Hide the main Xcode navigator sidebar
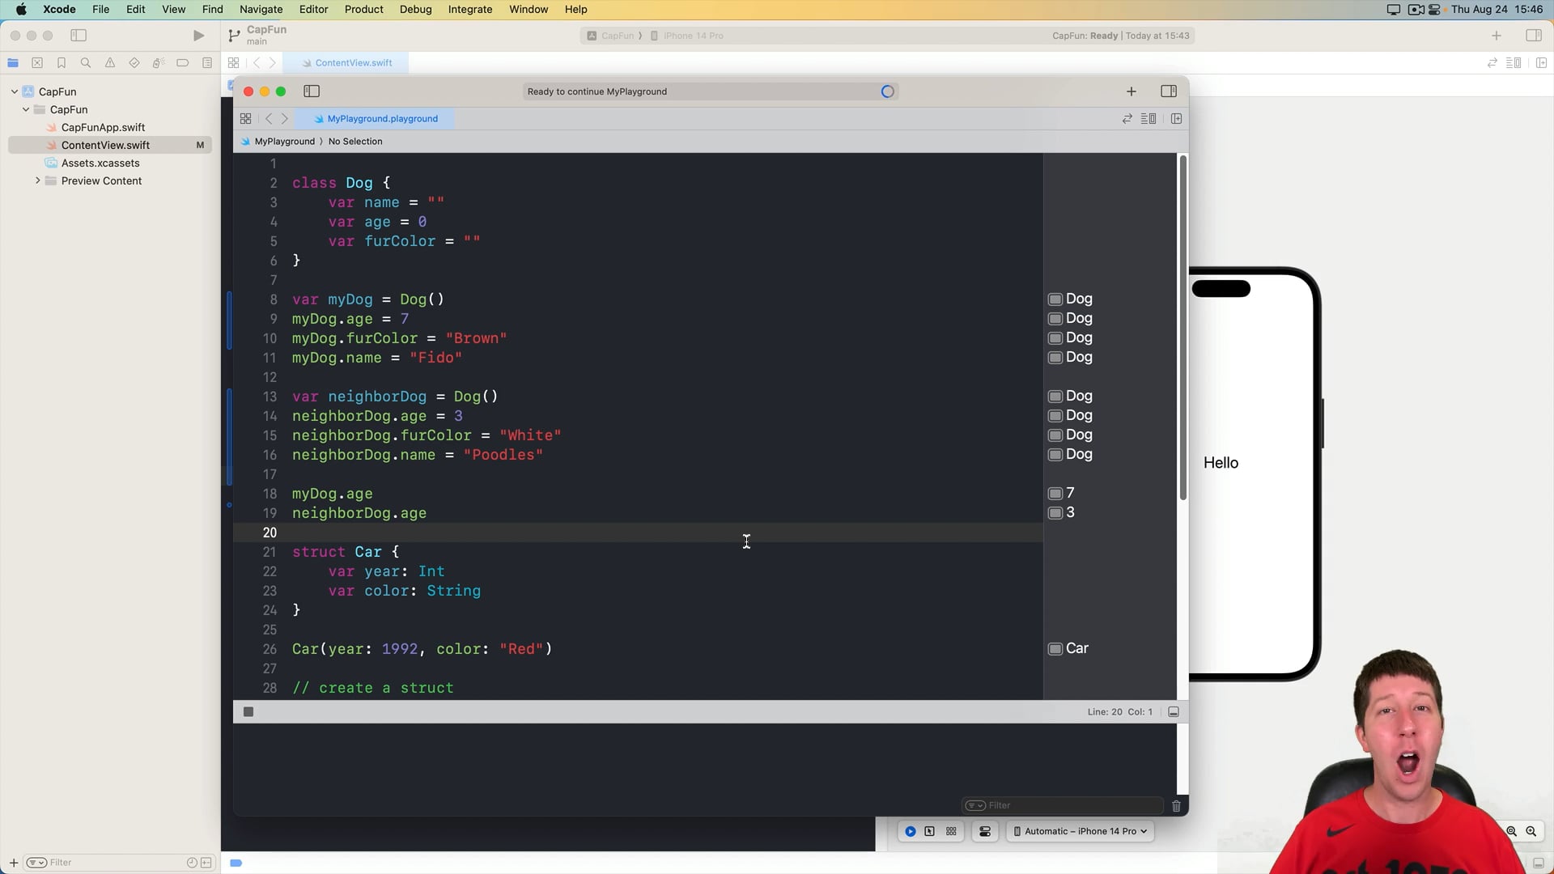The image size is (1554, 874). (79, 36)
